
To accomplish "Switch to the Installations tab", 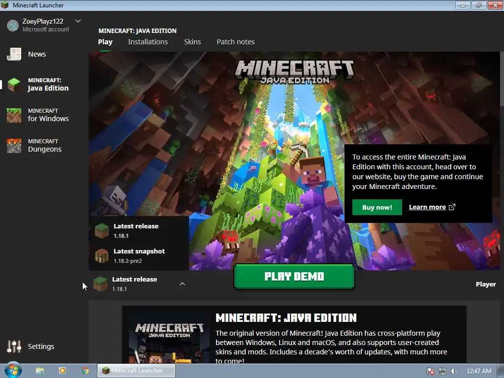I will [x=148, y=42].
